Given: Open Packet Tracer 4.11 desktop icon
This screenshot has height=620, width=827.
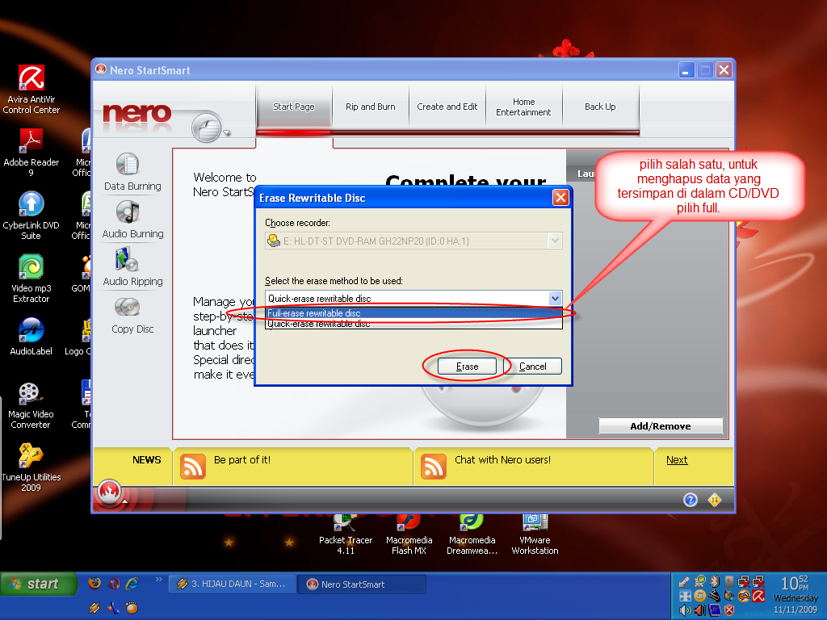Looking at the screenshot, I should pyautogui.click(x=346, y=534).
